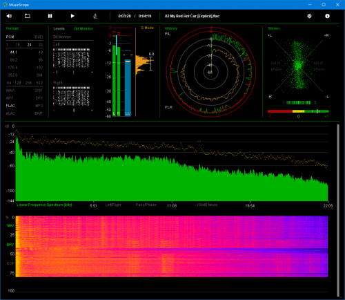Click the vertical scrollbar on the right
Viewport: 345px width, 300px height.
pyautogui.click(x=338, y=211)
